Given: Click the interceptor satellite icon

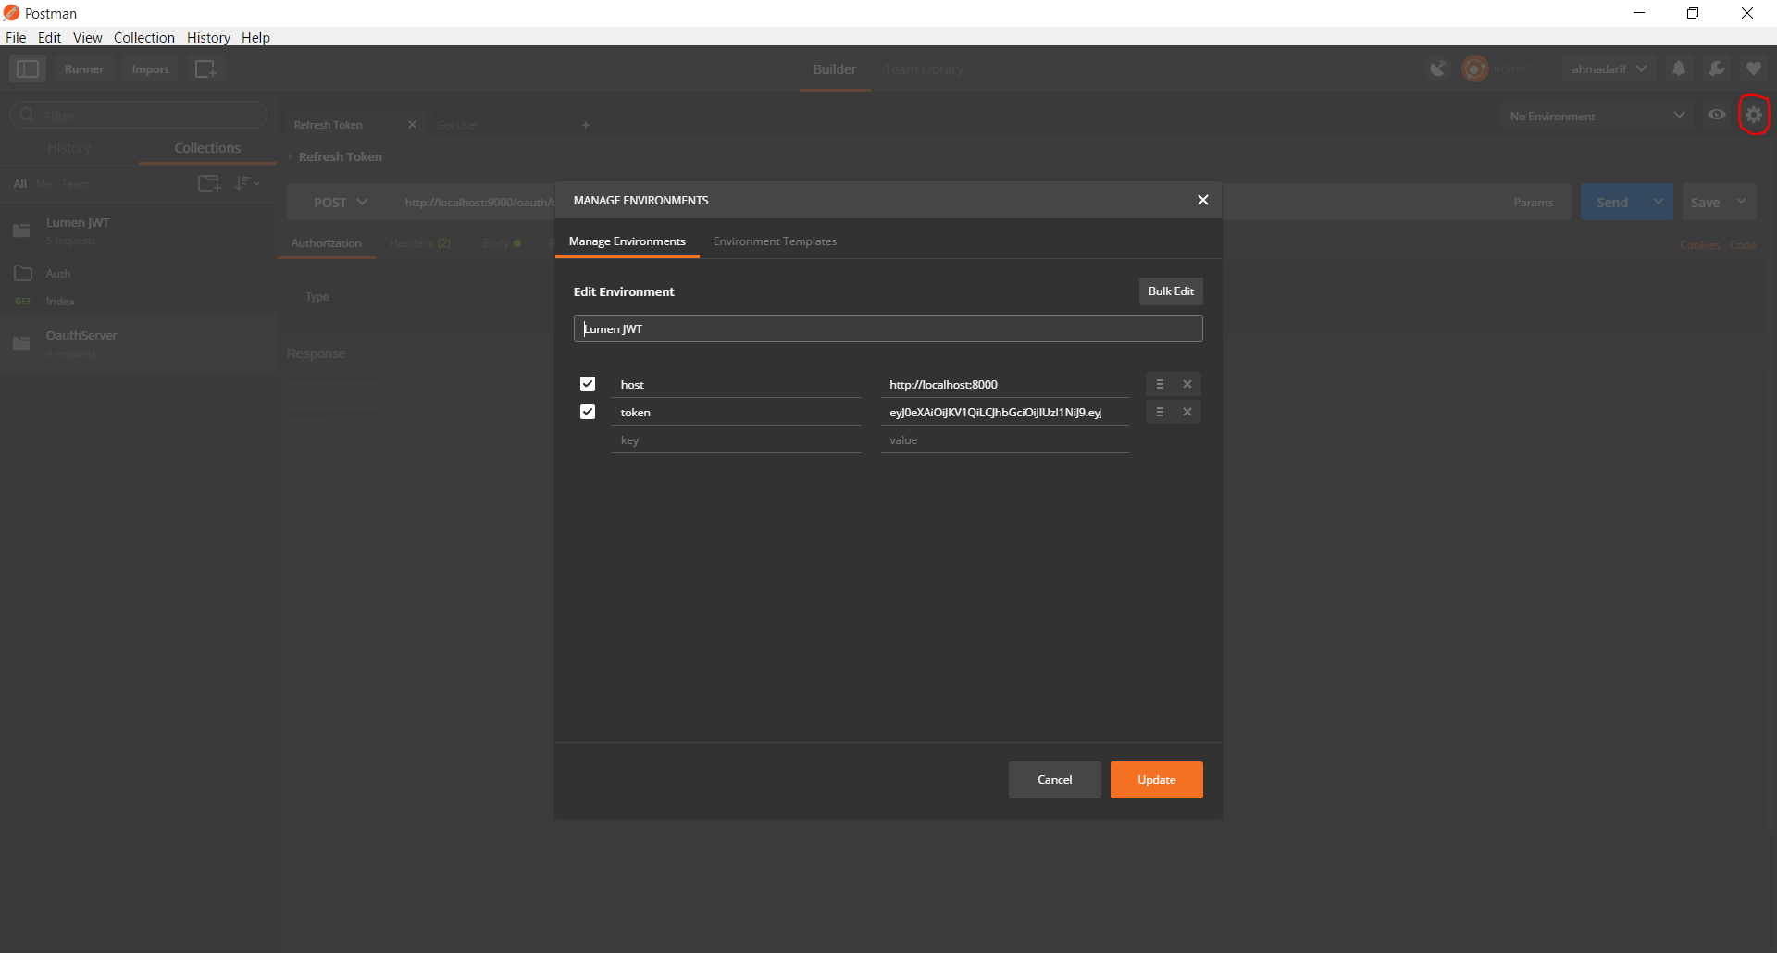Looking at the screenshot, I should pos(1437,69).
